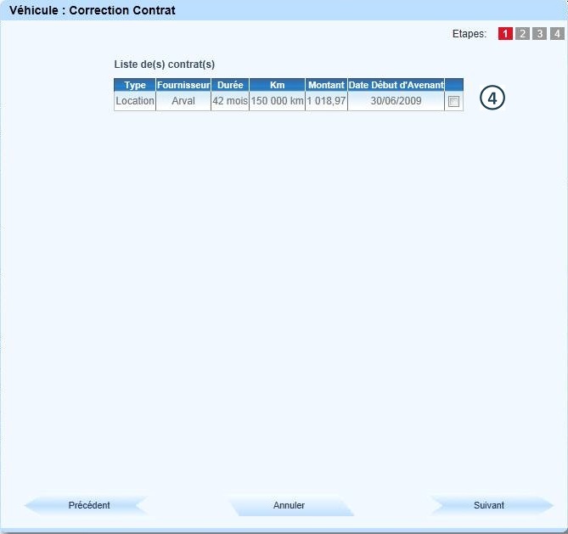
Task: Select the 1 018,97 amount cell
Action: point(326,101)
